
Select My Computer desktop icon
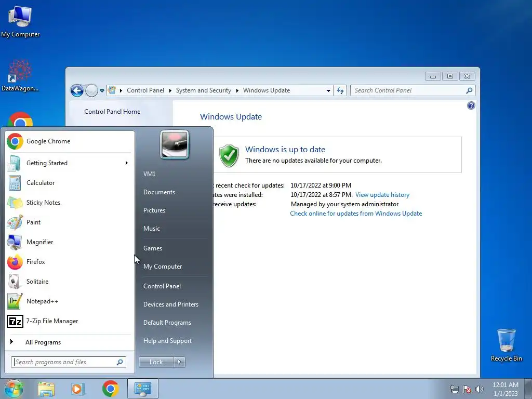coord(20,21)
